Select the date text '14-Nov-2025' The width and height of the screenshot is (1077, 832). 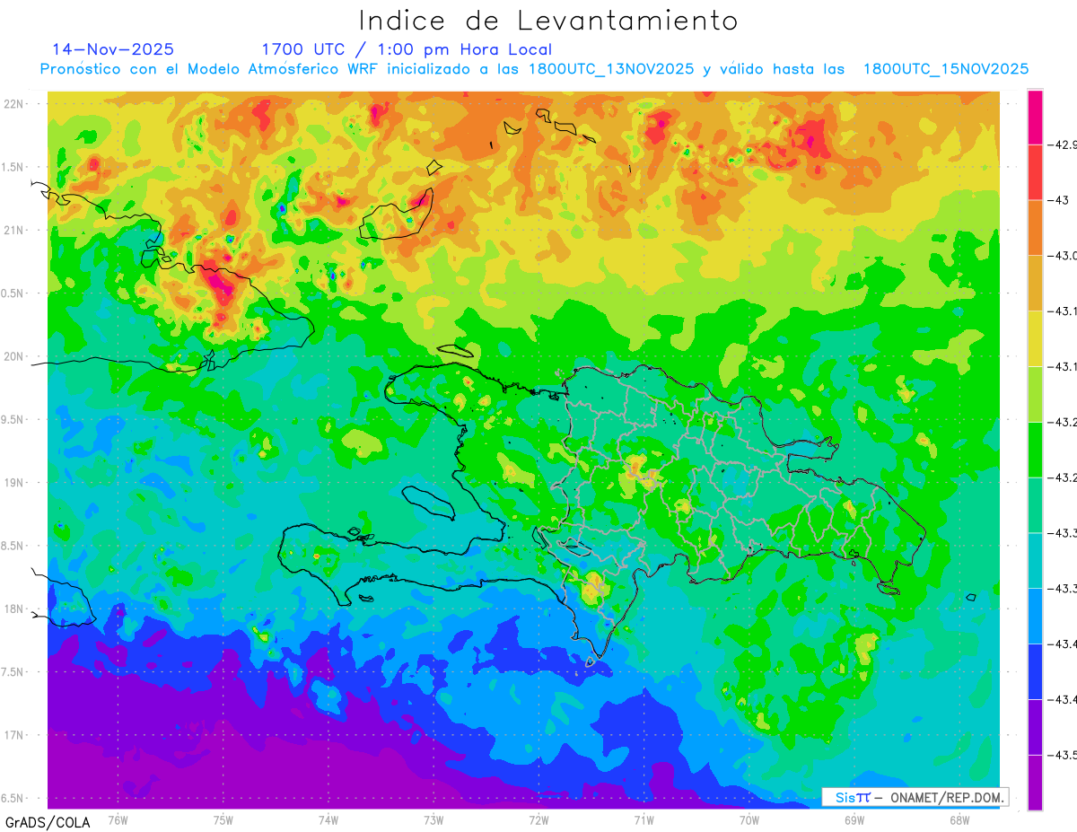point(113,49)
